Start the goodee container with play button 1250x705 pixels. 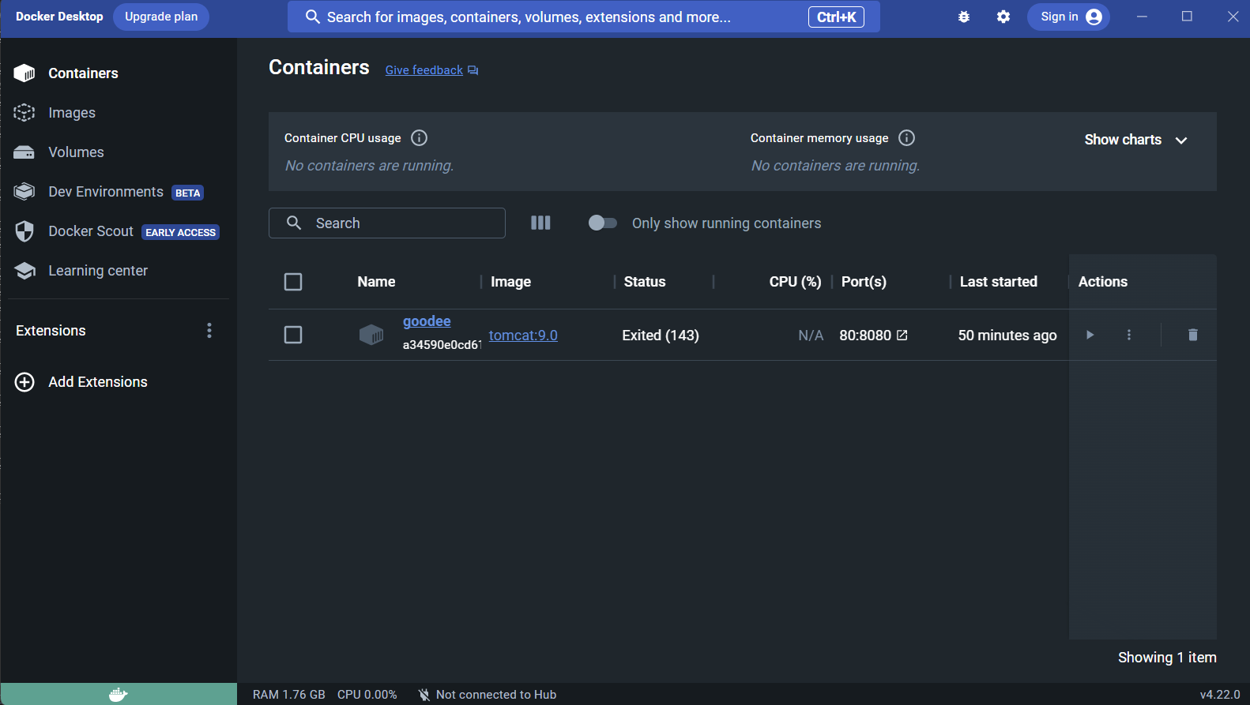point(1090,335)
